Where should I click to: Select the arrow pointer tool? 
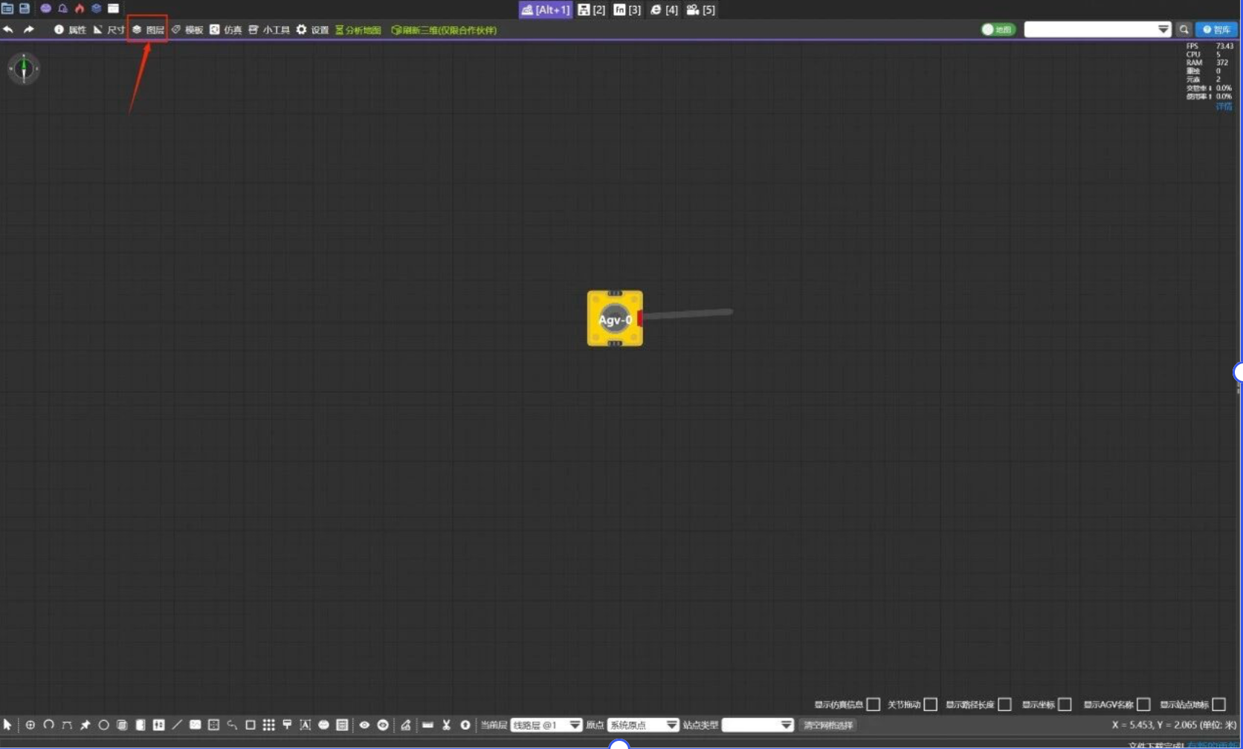7,724
